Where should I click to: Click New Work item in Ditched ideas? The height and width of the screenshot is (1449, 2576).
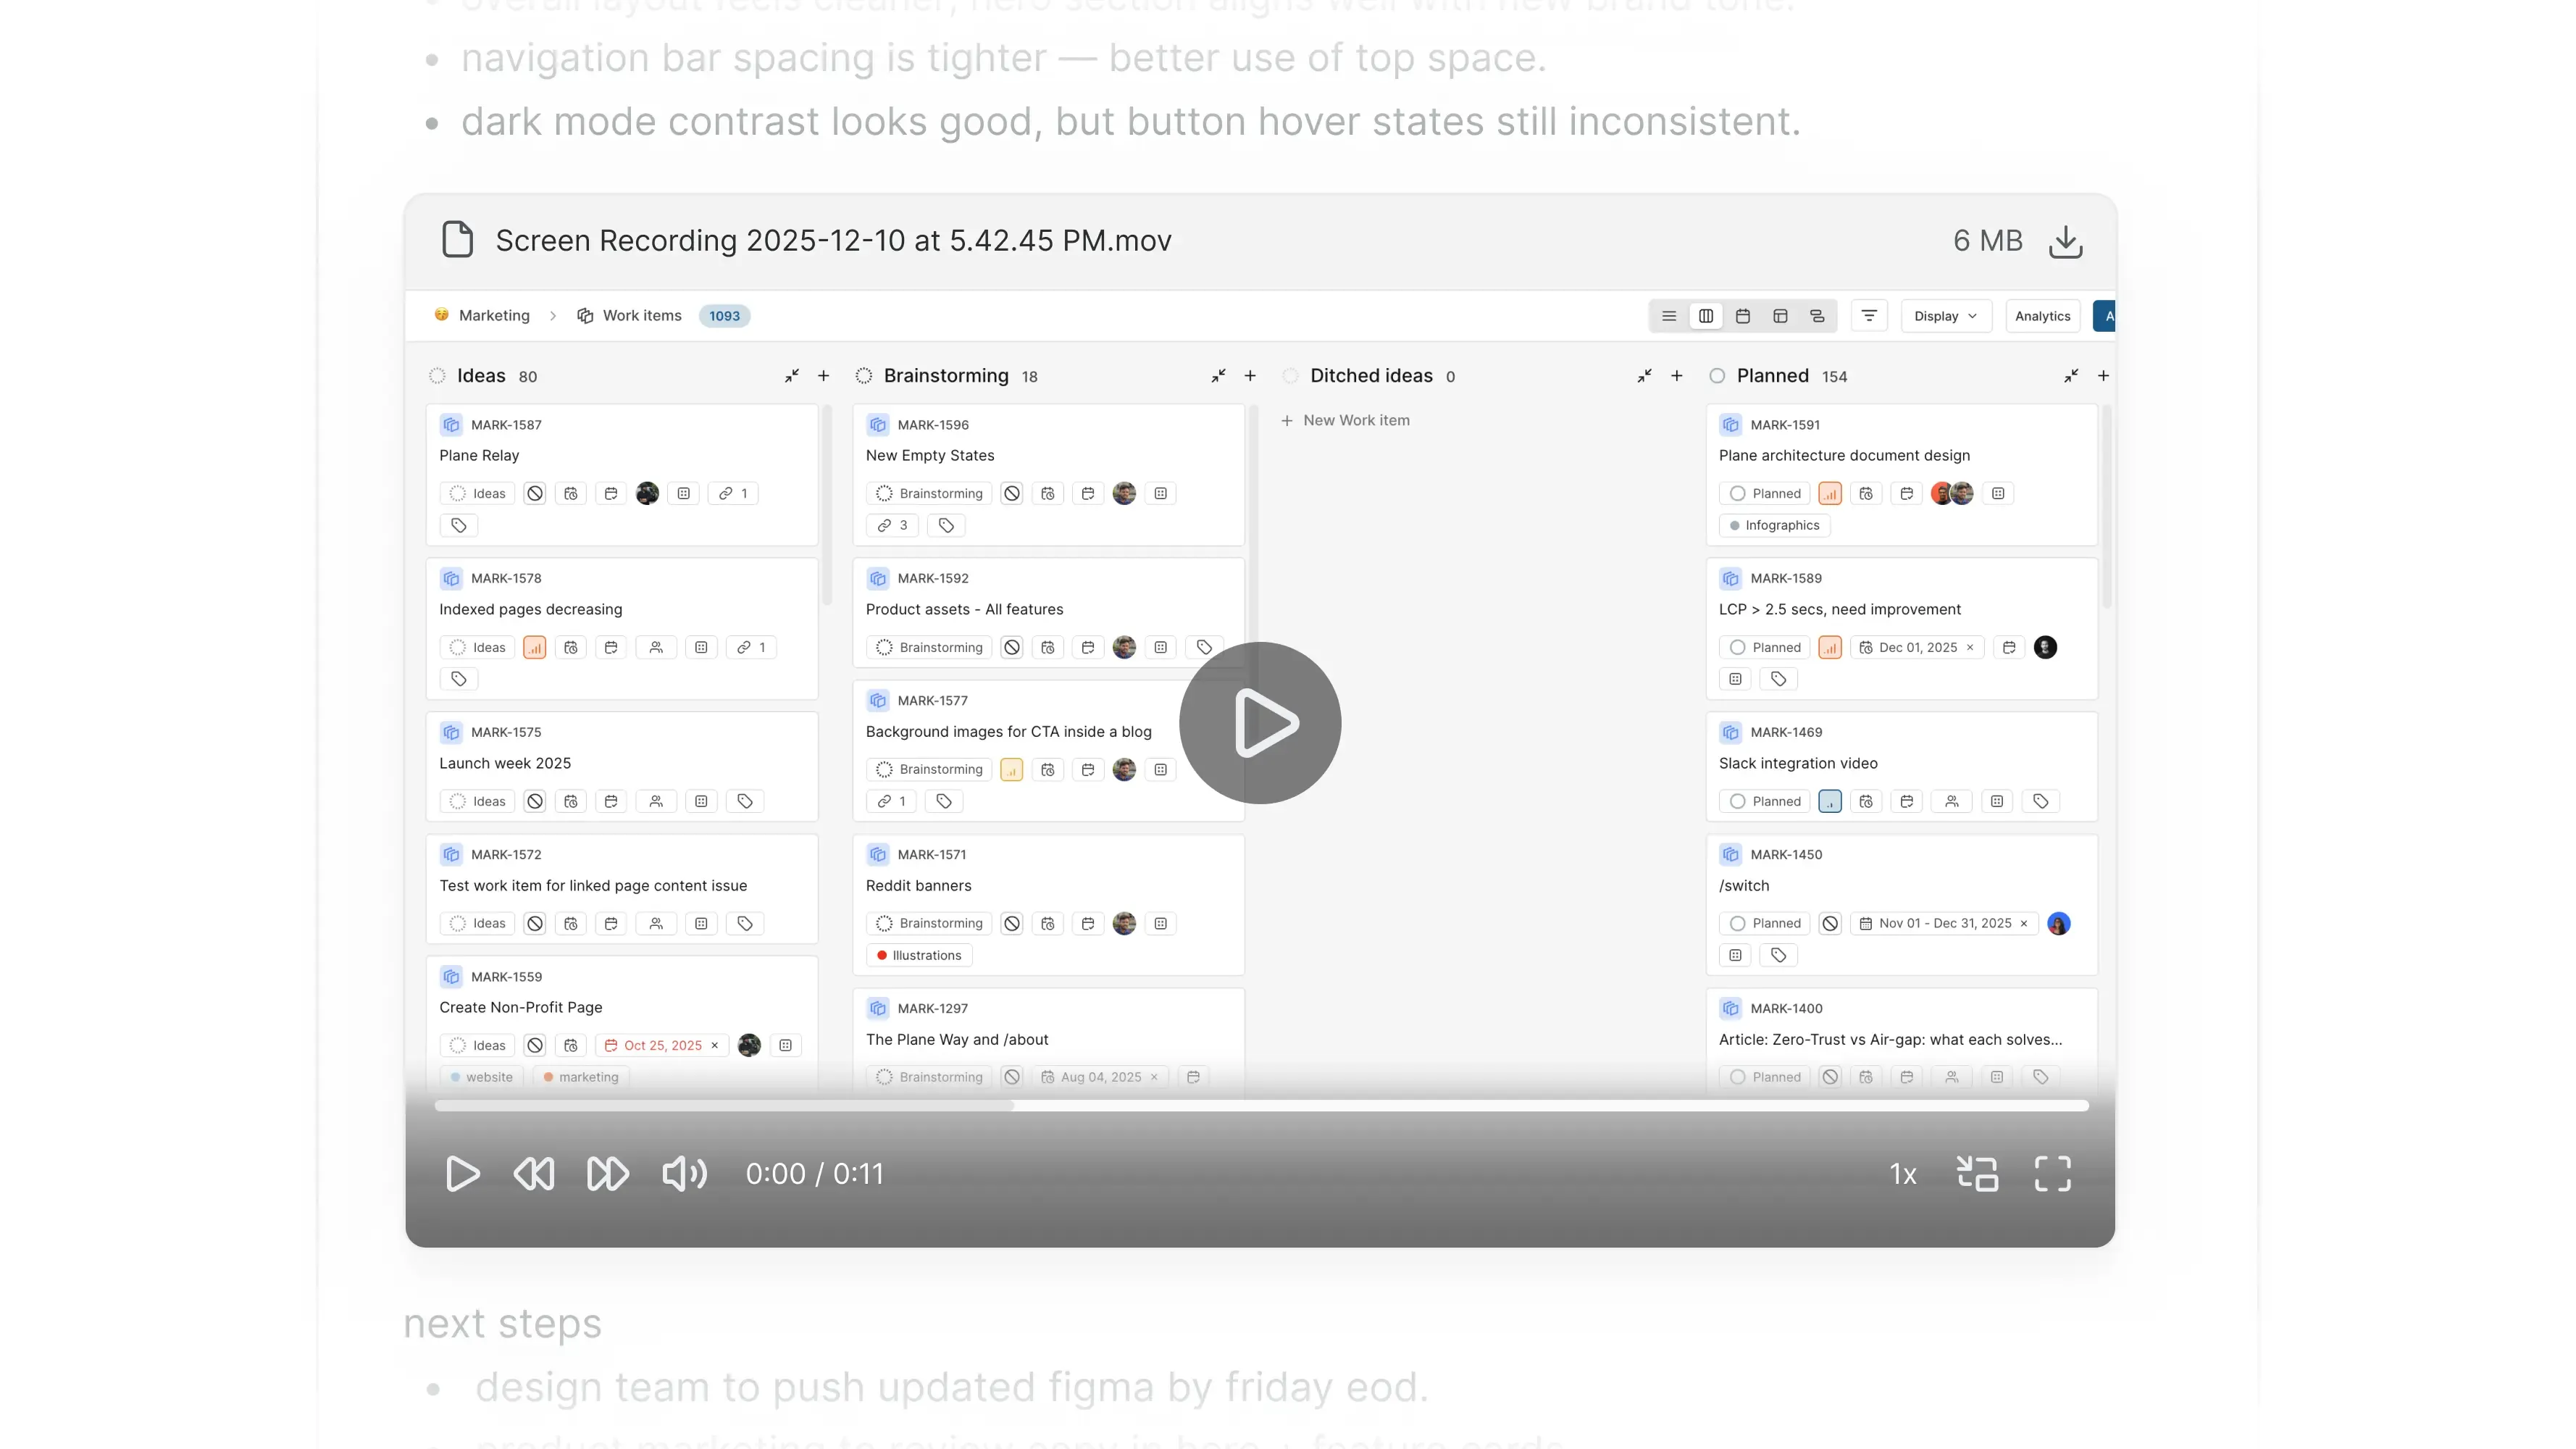coord(1345,420)
